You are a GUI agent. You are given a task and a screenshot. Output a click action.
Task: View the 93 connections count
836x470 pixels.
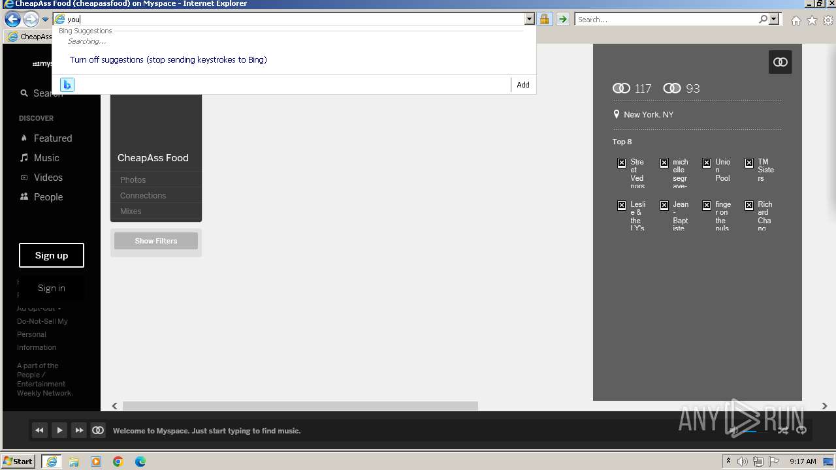(681, 89)
